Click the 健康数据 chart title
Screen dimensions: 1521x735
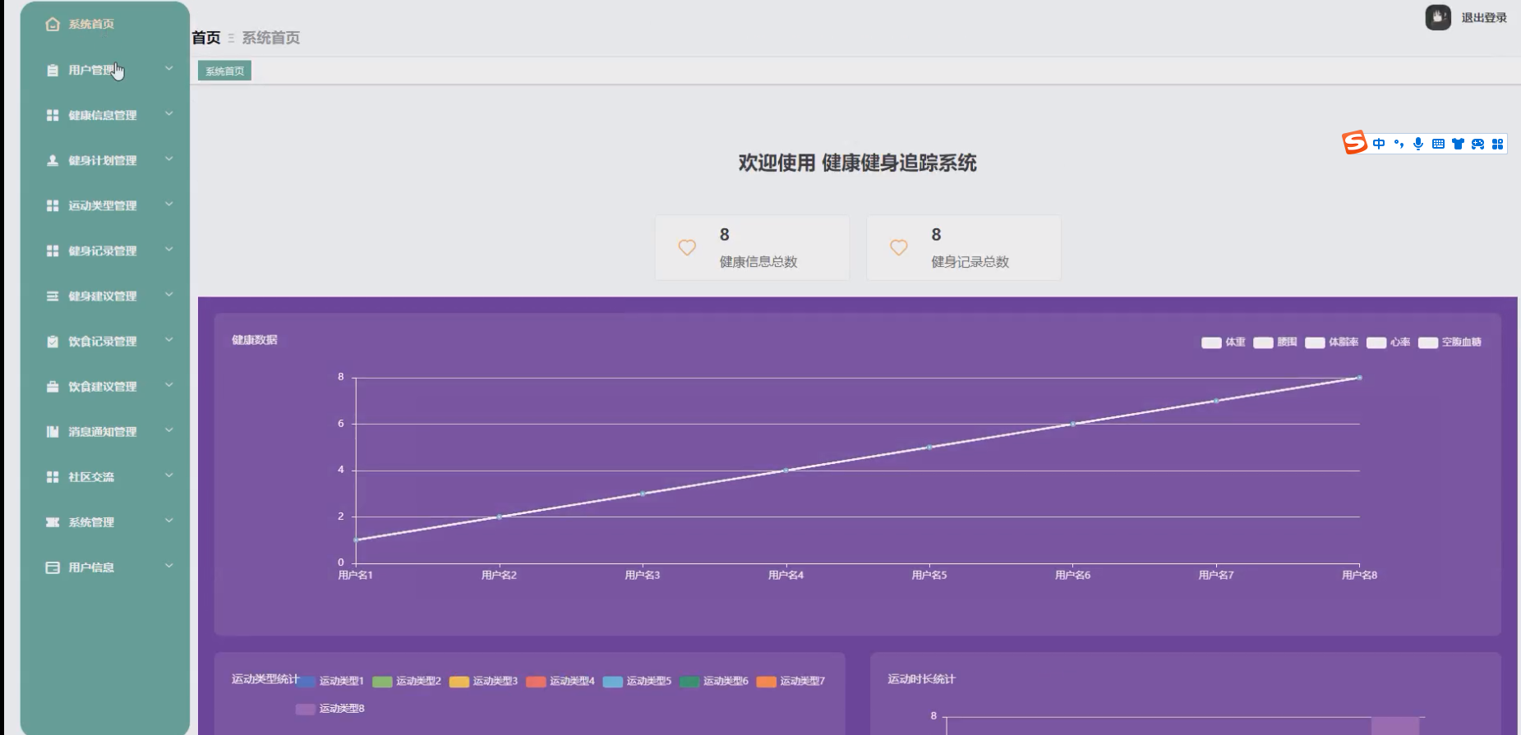255,340
